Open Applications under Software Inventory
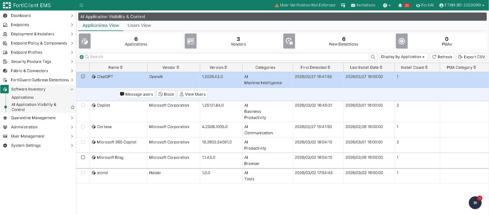The width and height of the screenshot is (489, 215). pos(23,97)
